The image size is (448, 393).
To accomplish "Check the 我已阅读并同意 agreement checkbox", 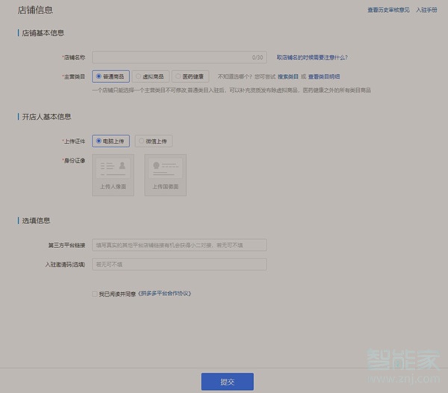I will (x=94, y=294).
